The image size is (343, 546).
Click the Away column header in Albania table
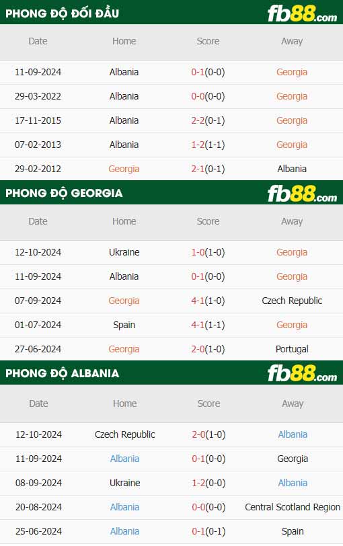click(293, 403)
